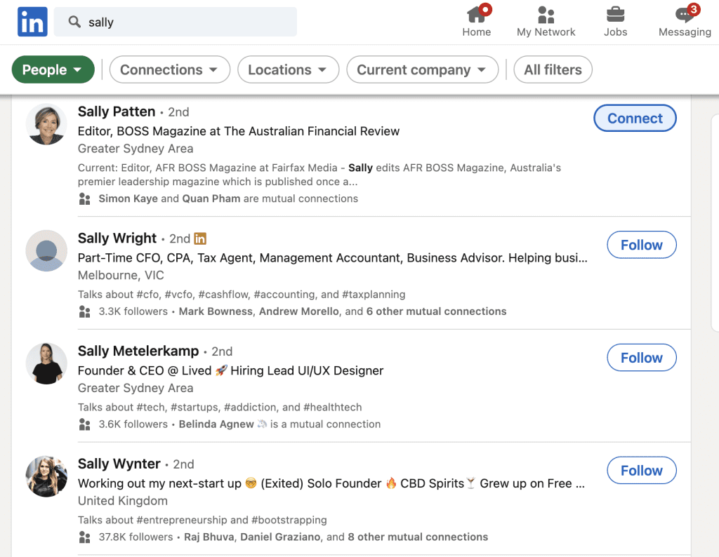Screen dimensions: 719x557
Task: Click Greater Sydney Area under Sally Patten
Action: (136, 149)
